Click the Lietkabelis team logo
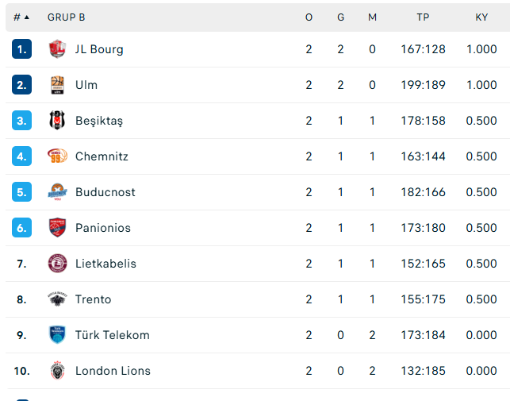 pos(57,264)
